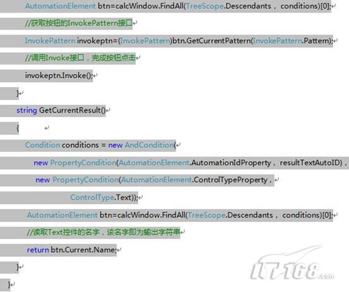349x292 pixels.
Task: Click the 'Condition' type before conditions =
Action: point(42,145)
